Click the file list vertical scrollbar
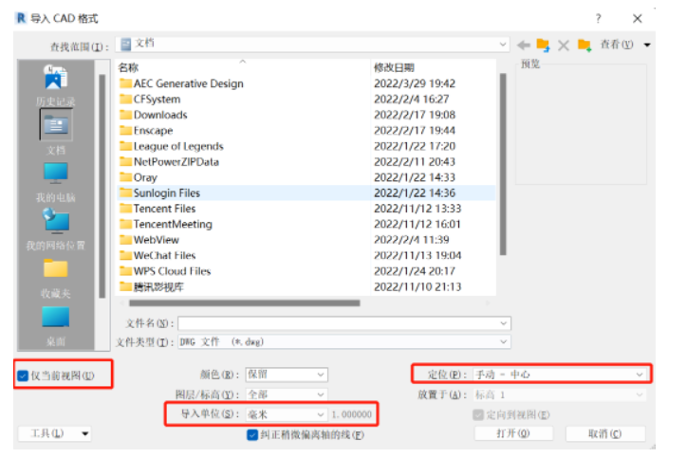 503,164
